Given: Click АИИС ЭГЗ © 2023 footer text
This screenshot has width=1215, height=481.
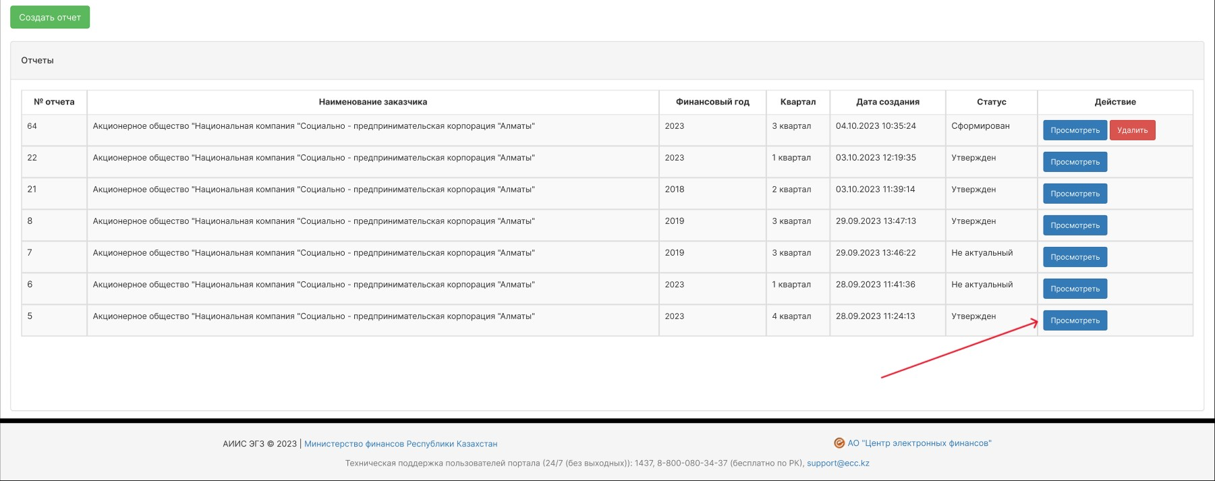Looking at the screenshot, I should point(260,444).
